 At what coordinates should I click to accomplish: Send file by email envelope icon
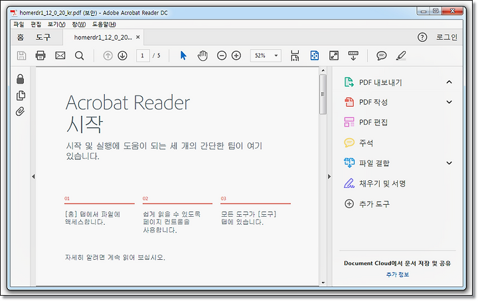(60, 56)
